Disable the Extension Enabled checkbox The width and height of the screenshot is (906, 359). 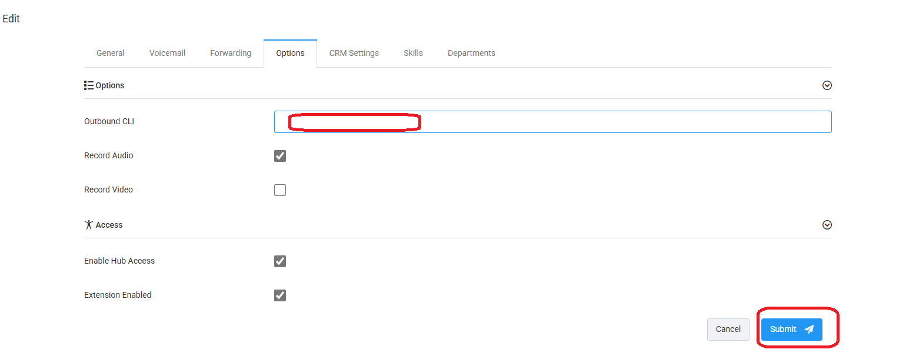280,295
